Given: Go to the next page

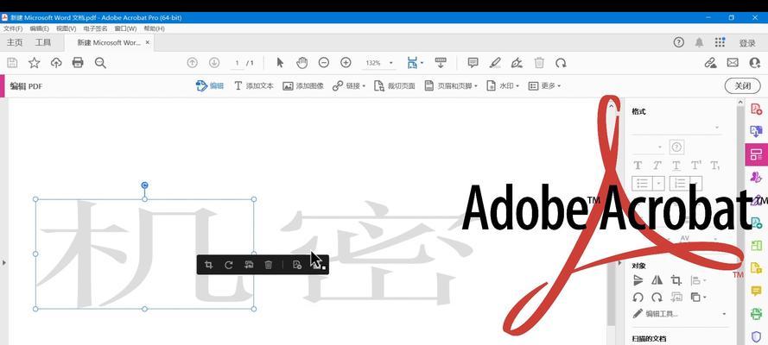Looking at the screenshot, I should click(214, 63).
